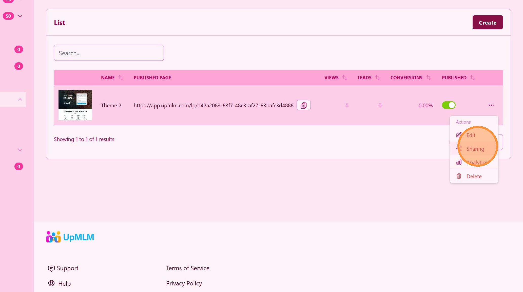
Task: Choose Edit from the Actions menu
Action: [471, 135]
